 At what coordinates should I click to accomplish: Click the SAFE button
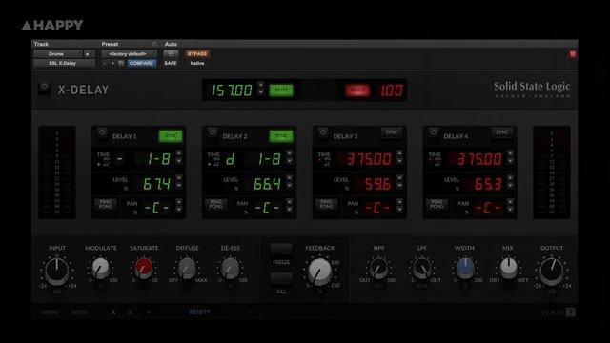(171, 63)
